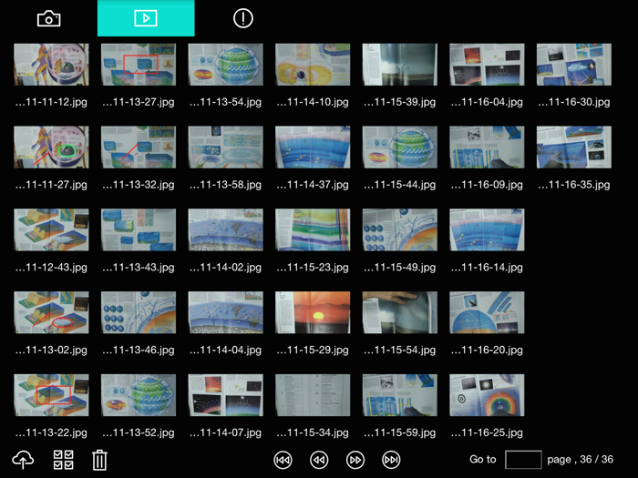Open thumbnail for 11-15-39.jpg
Screen dimensions: 638x478
click(x=400, y=65)
